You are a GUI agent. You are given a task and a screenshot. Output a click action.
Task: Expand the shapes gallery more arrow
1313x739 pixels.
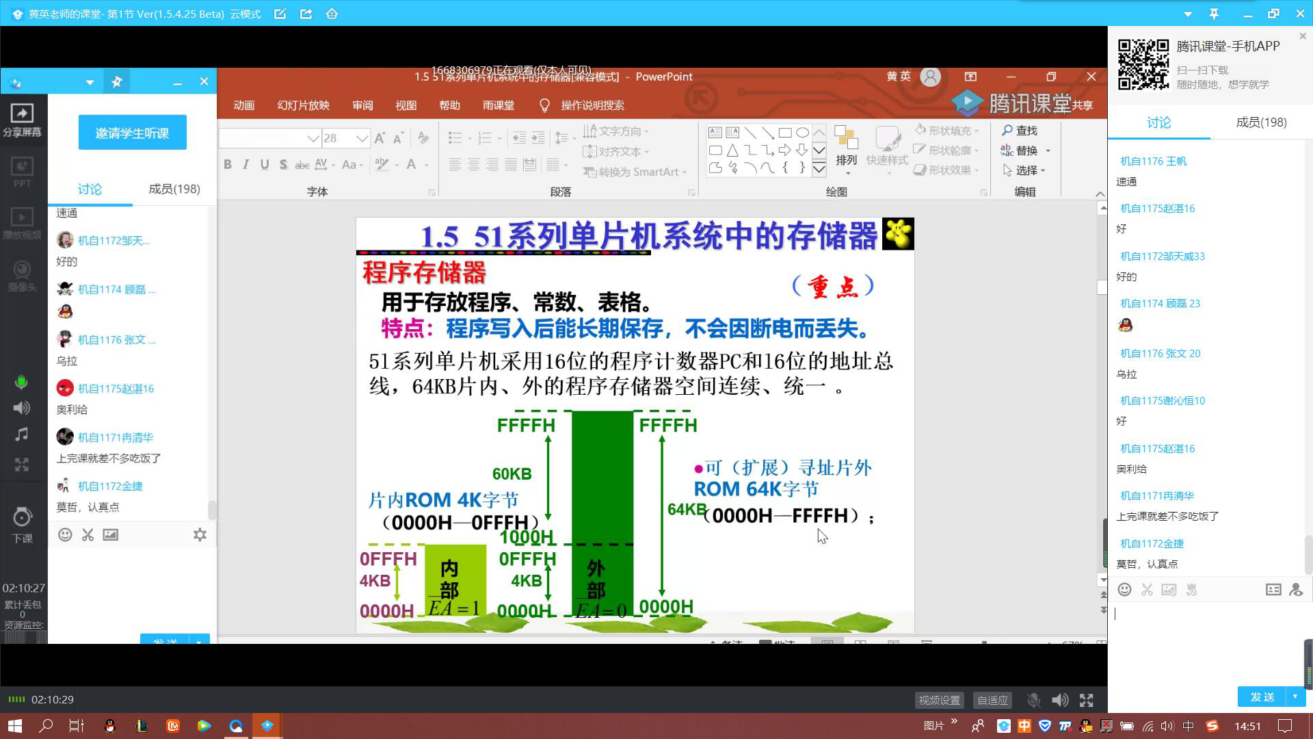coord(819,168)
